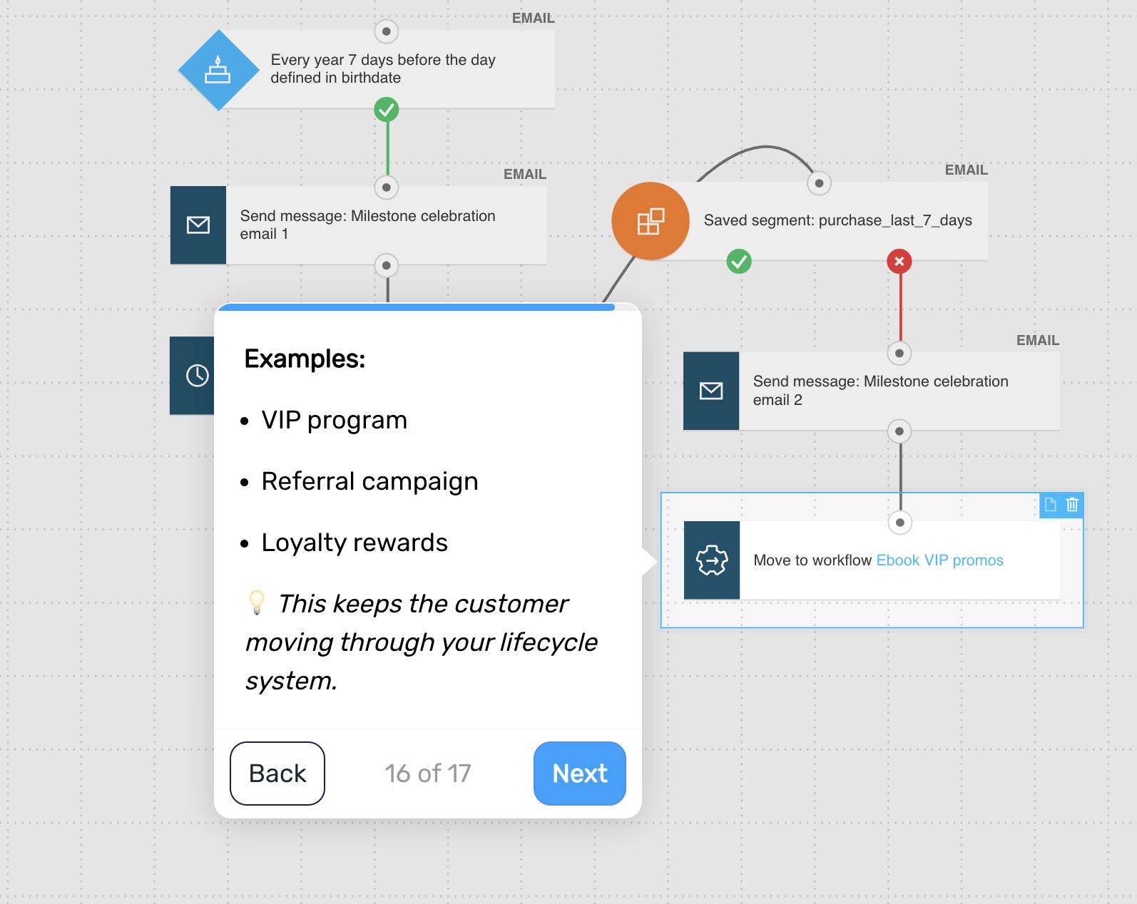Click the 'Loyalty rewards' example bullet
Image resolution: width=1137 pixels, height=904 pixels.
tap(355, 543)
